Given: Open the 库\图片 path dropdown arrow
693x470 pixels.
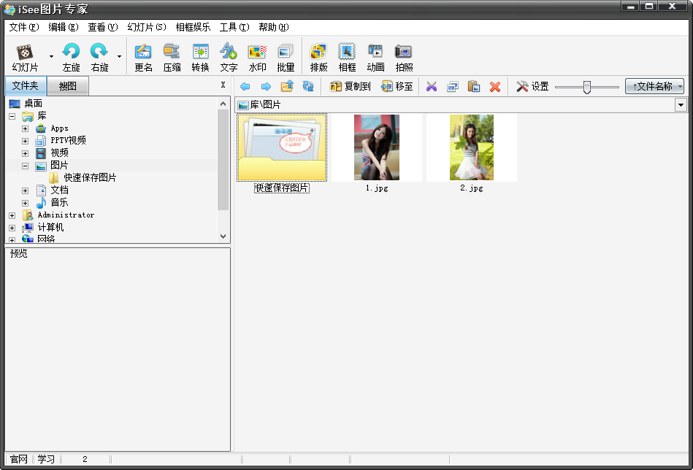Looking at the screenshot, I should point(681,105).
